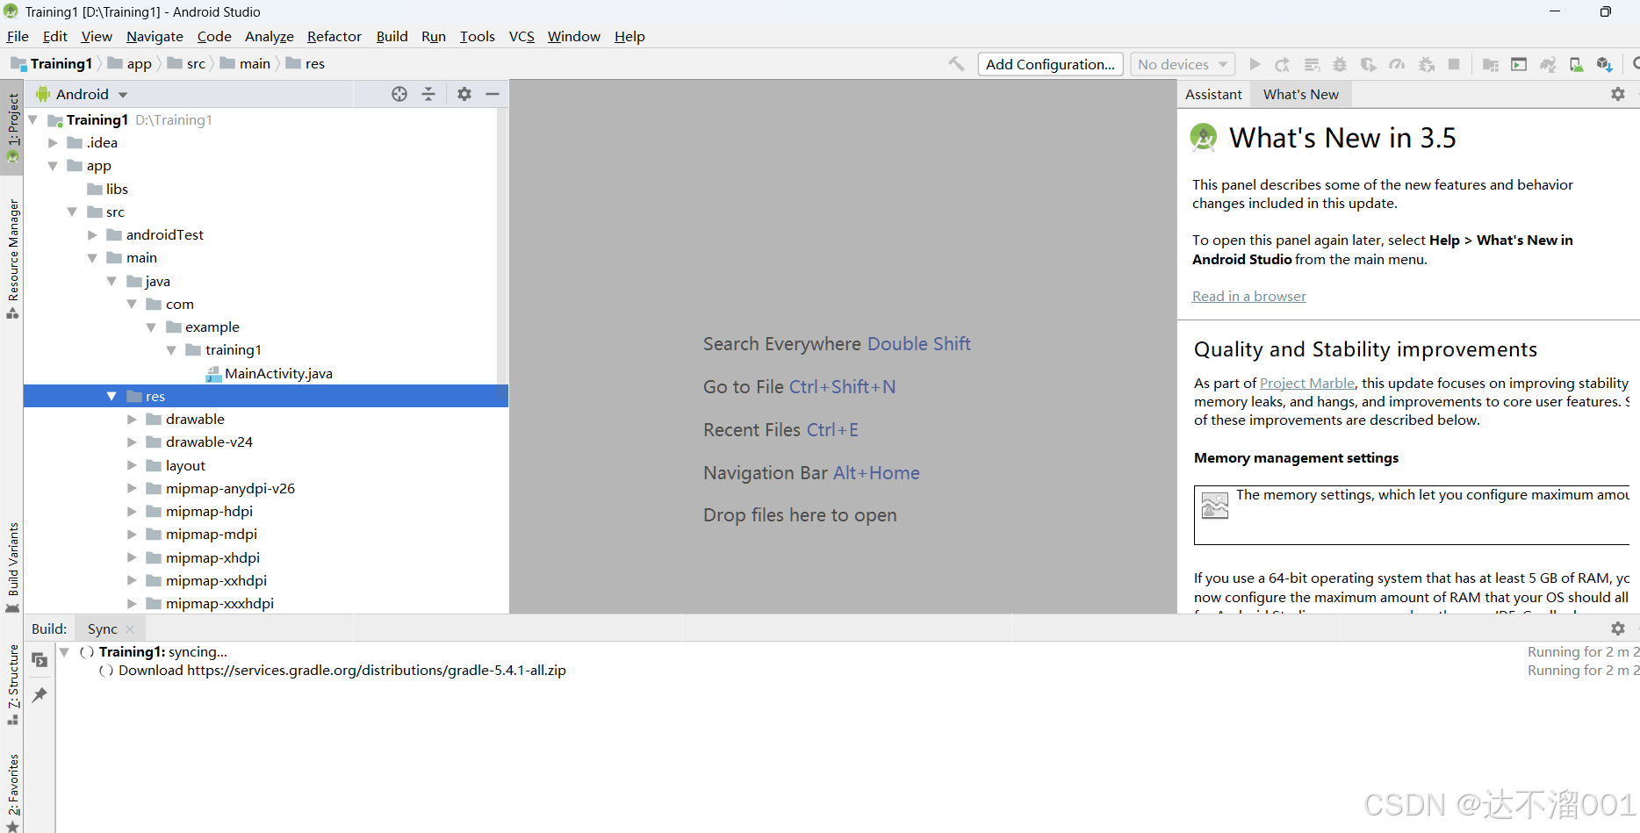1640x833 pixels.
Task: Select the drawable-v24 folder row
Action: (266, 442)
